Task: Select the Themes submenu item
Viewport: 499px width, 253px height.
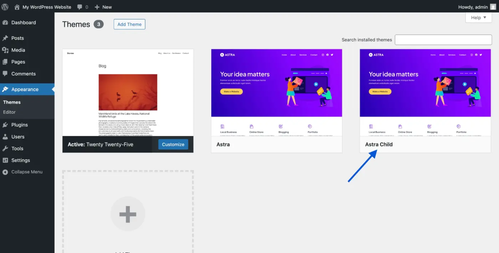Action: pyautogui.click(x=12, y=102)
